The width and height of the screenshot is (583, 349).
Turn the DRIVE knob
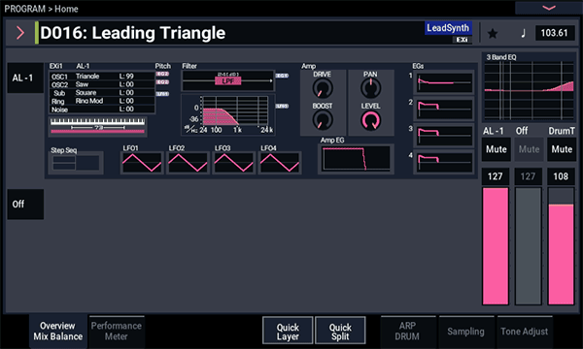click(323, 88)
